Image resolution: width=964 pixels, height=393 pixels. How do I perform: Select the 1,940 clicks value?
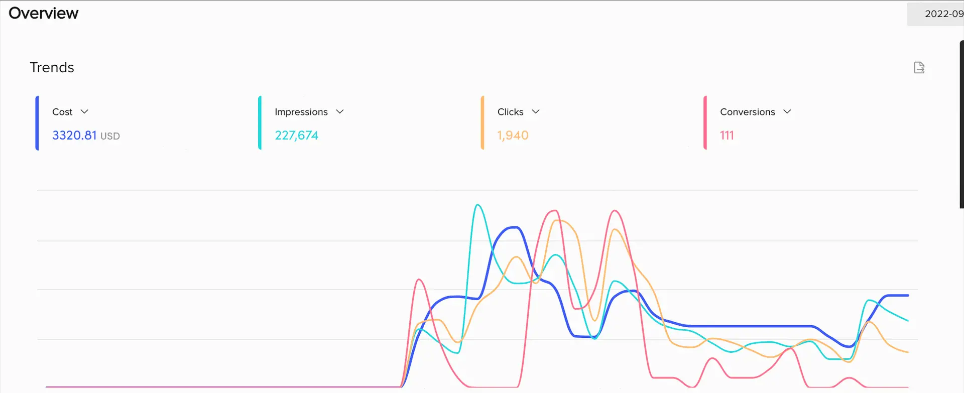[x=513, y=136]
